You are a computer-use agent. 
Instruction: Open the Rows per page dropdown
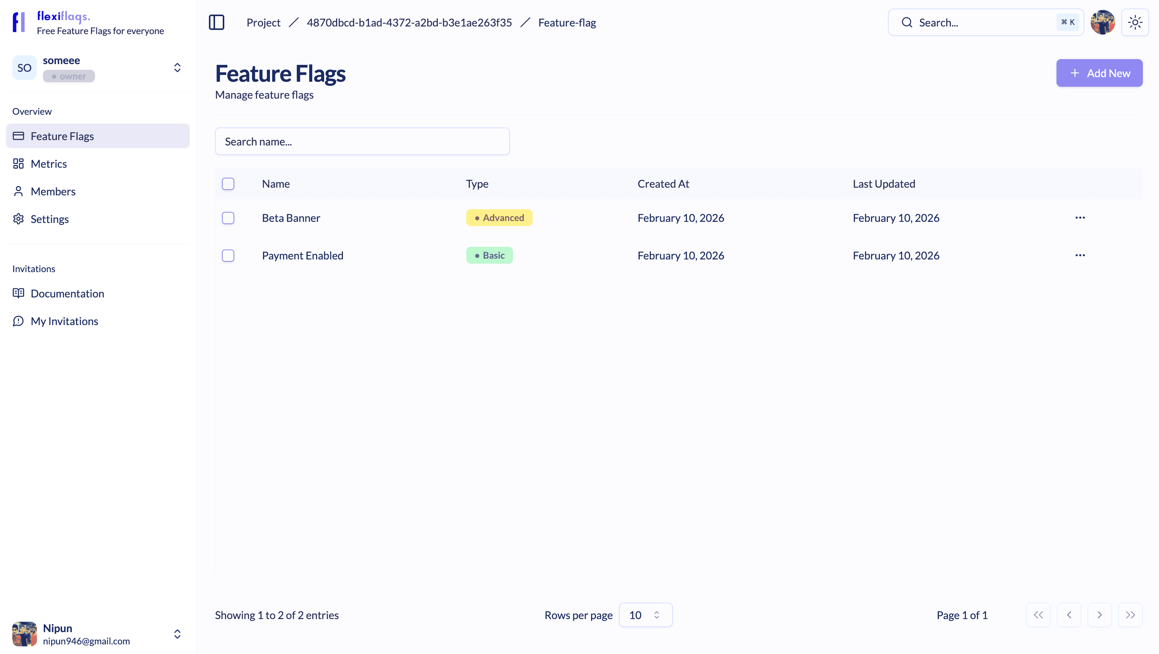coord(645,615)
